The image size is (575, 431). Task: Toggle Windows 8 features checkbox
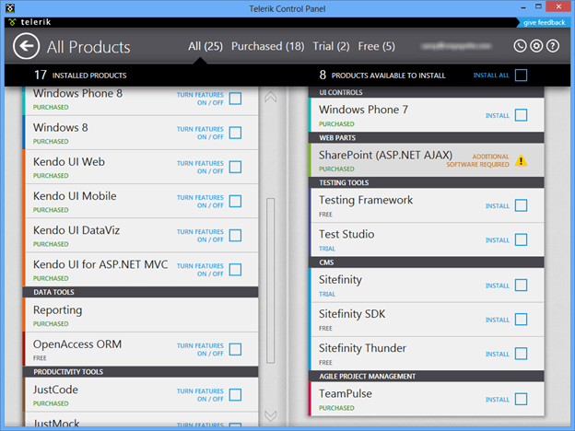tap(235, 133)
